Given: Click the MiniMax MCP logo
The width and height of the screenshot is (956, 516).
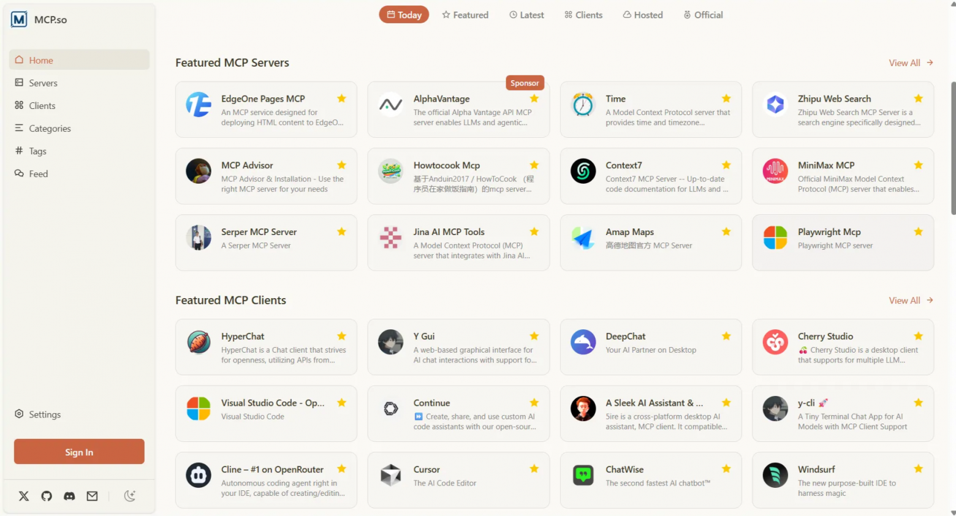Looking at the screenshot, I should 775,171.
